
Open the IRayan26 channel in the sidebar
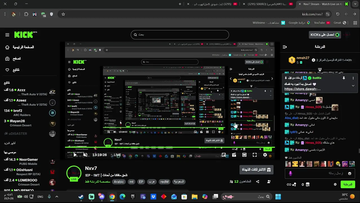coord(30,123)
